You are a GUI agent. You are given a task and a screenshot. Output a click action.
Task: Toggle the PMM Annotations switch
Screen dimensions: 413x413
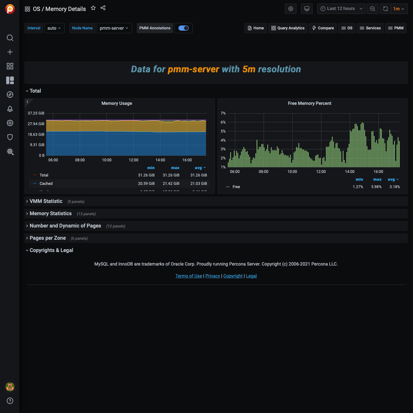click(184, 28)
